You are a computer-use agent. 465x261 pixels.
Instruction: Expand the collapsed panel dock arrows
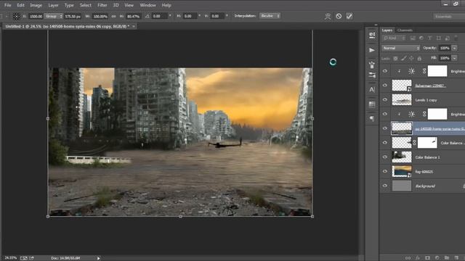(376, 25)
